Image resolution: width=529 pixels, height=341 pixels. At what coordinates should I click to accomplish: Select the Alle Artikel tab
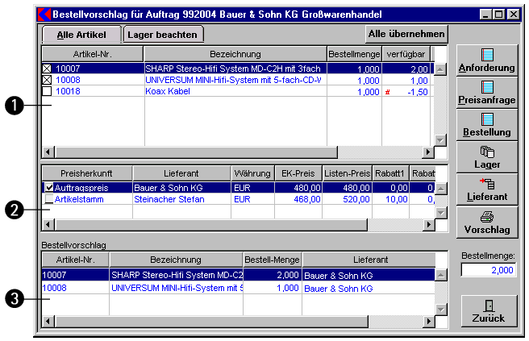[81, 34]
